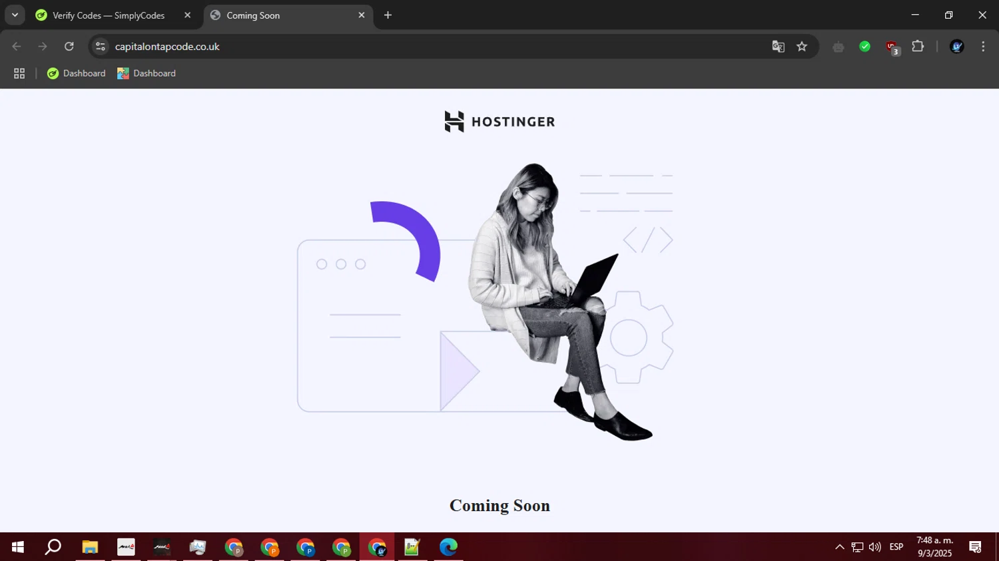The image size is (999, 561).
Task: Open a new browser tab
Action: tap(388, 15)
